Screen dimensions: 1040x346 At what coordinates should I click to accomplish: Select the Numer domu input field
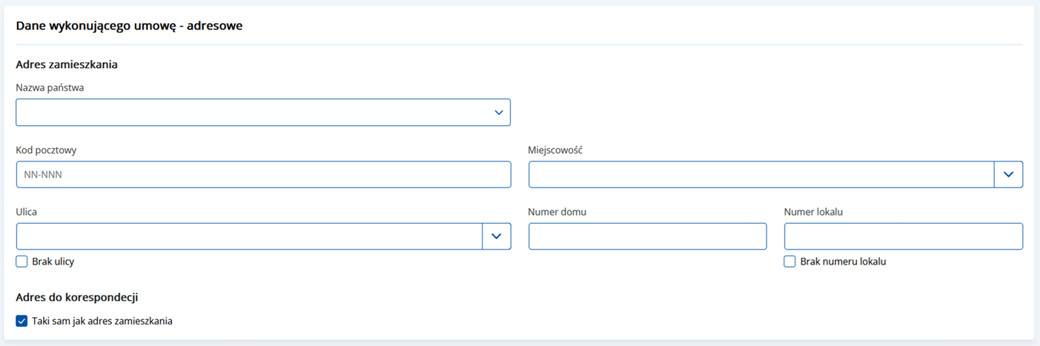(647, 236)
